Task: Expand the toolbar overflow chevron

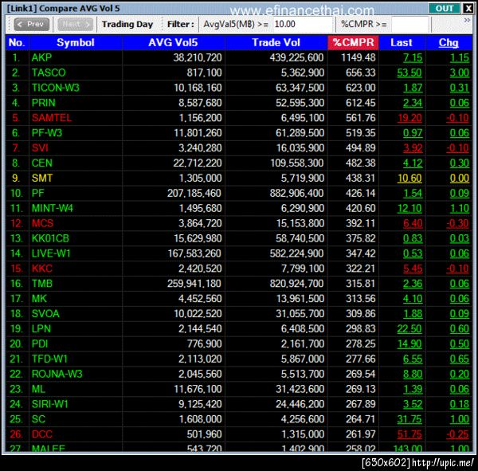Action: coord(467,20)
